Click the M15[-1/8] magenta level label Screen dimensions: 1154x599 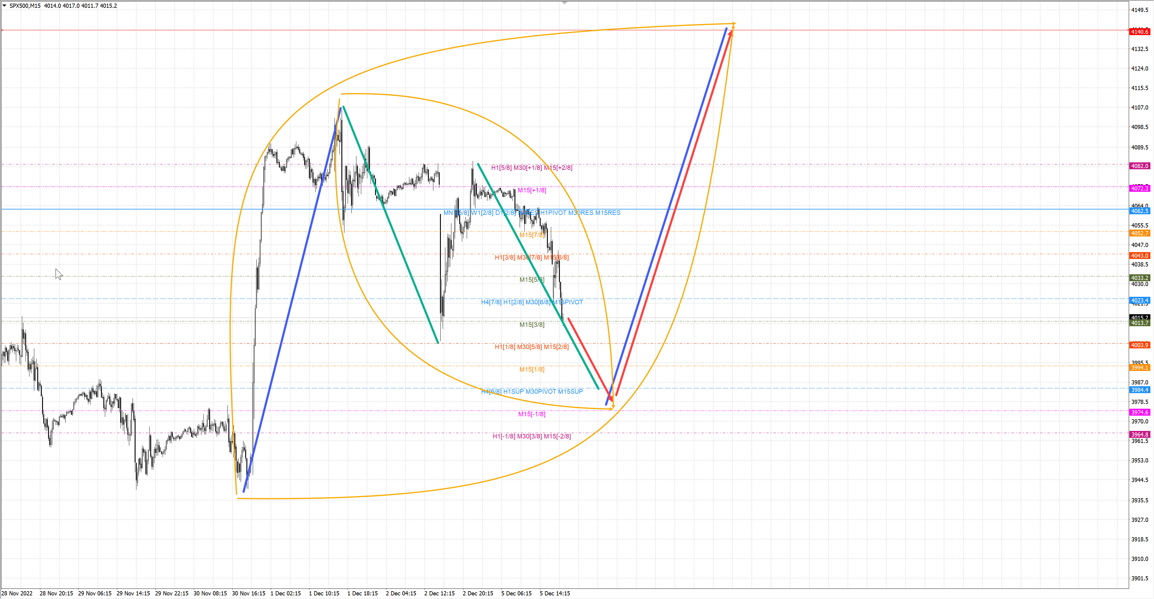point(532,414)
